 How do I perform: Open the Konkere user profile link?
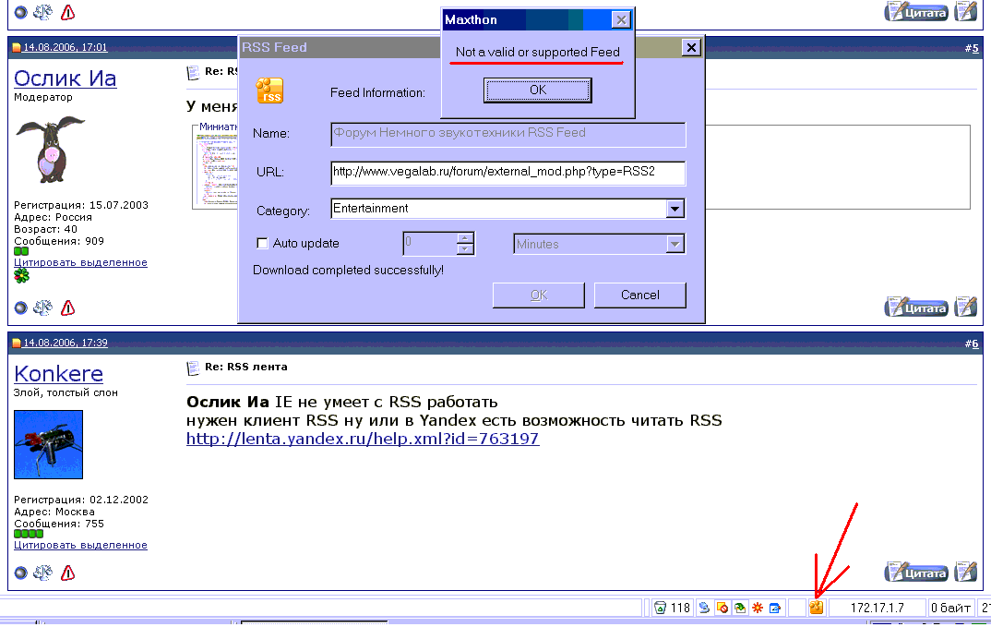58,374
